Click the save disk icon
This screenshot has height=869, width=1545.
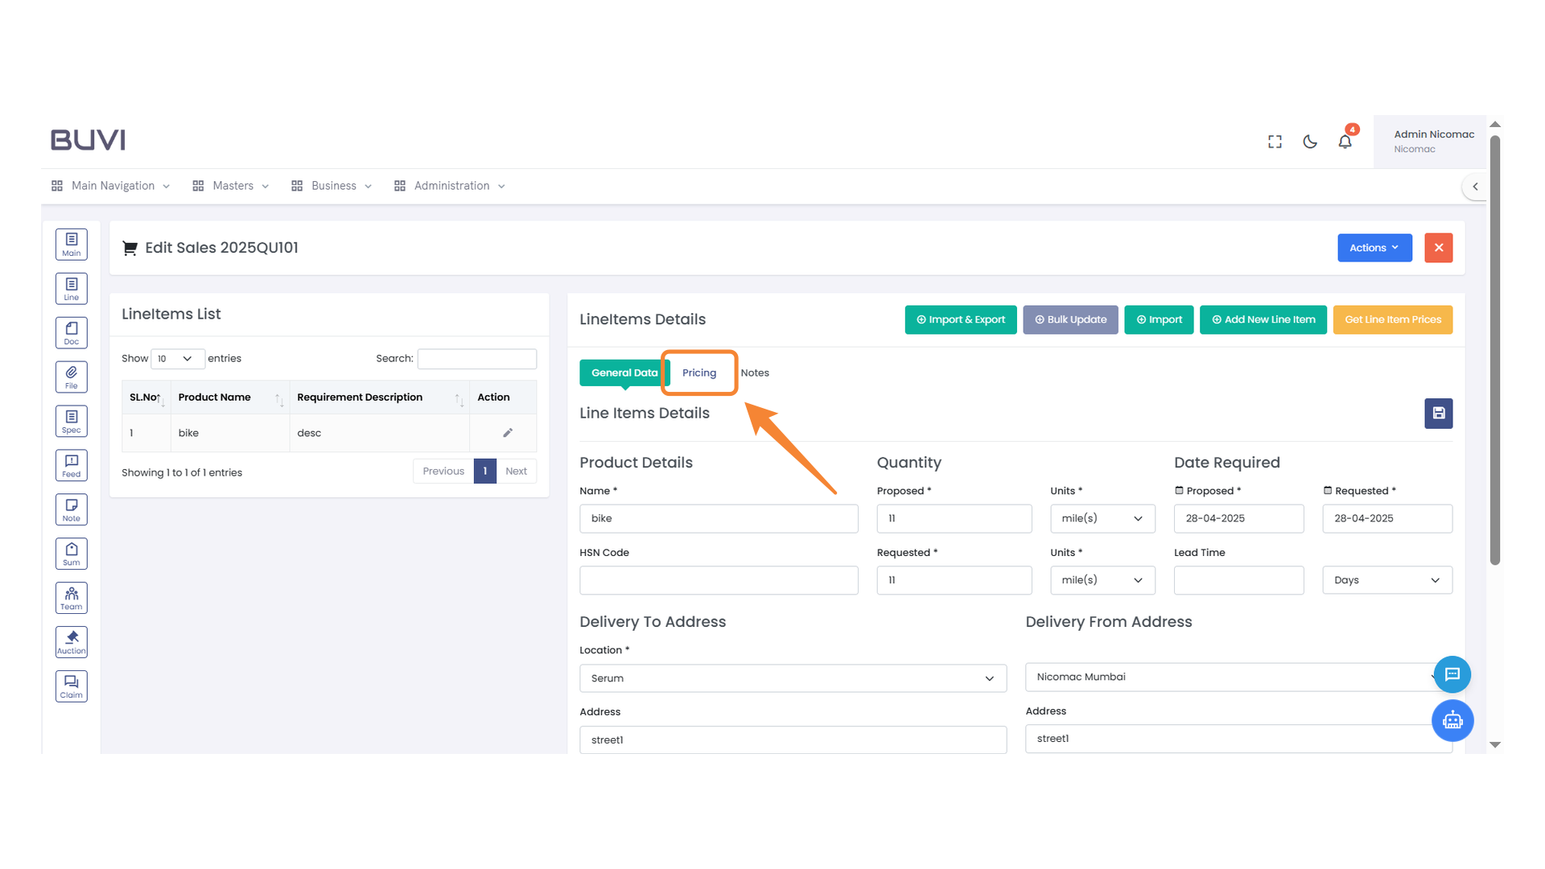click(1438, 414)
